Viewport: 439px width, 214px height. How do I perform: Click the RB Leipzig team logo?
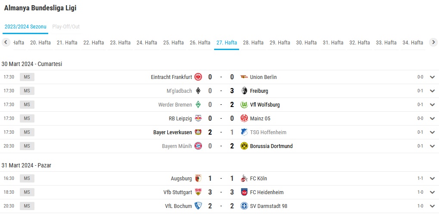(198, 118)
